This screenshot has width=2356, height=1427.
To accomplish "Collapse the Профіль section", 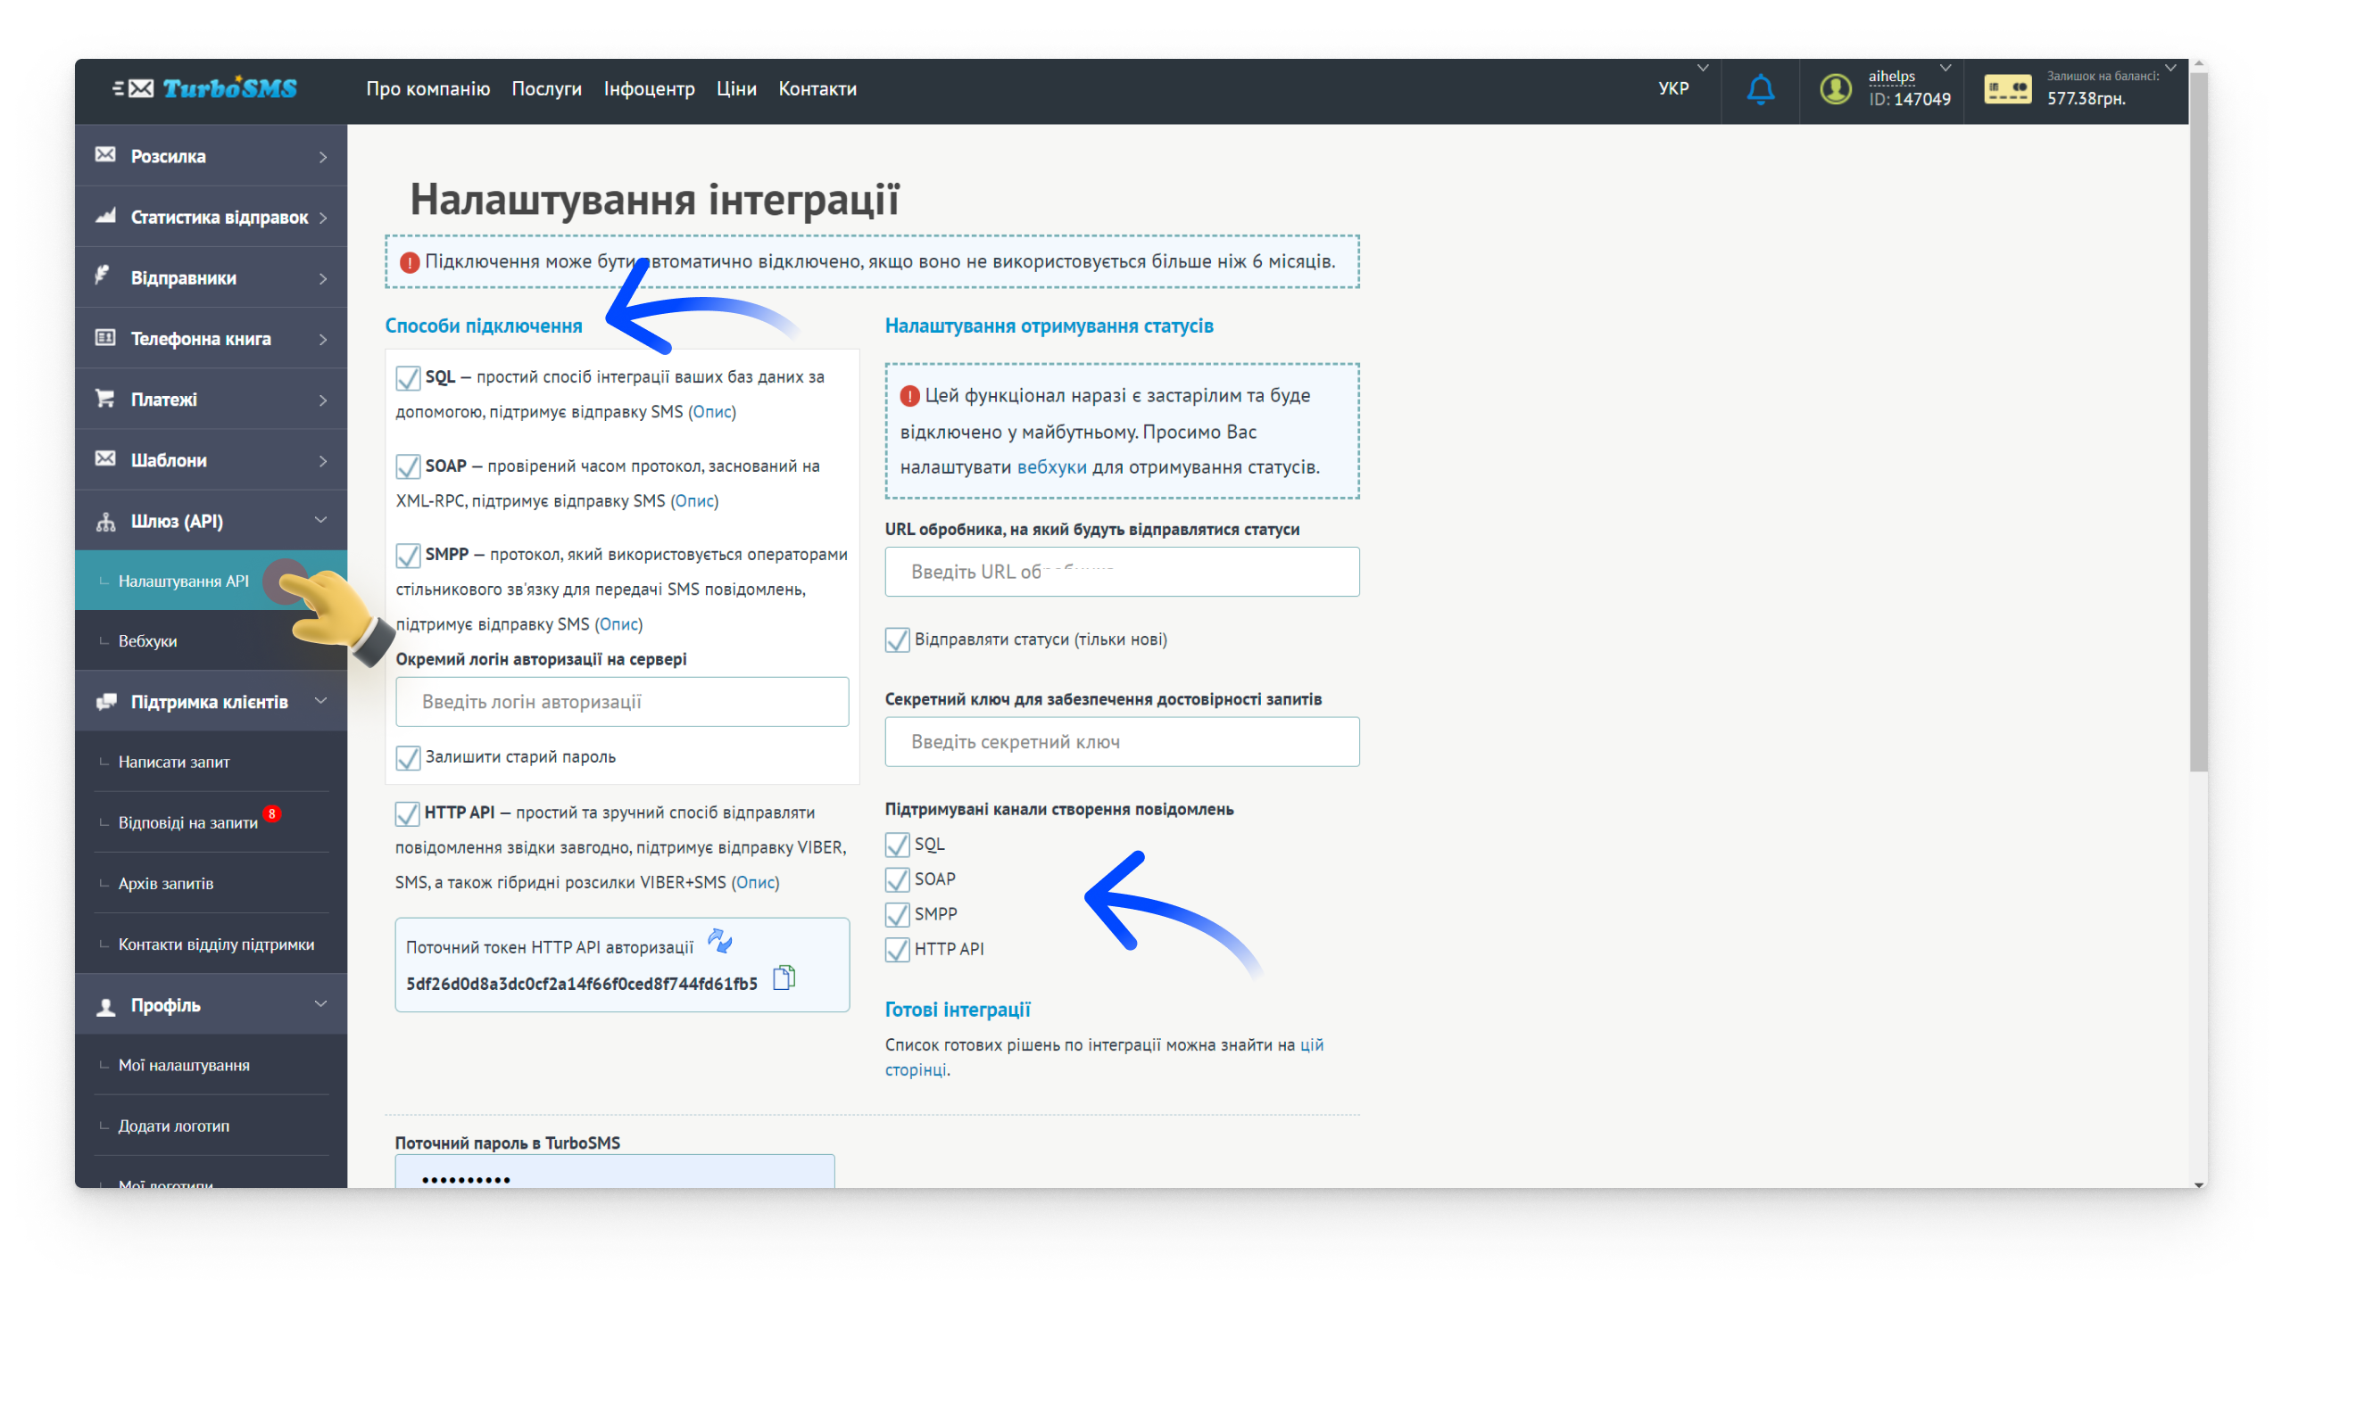I will tap(321, 1003).
